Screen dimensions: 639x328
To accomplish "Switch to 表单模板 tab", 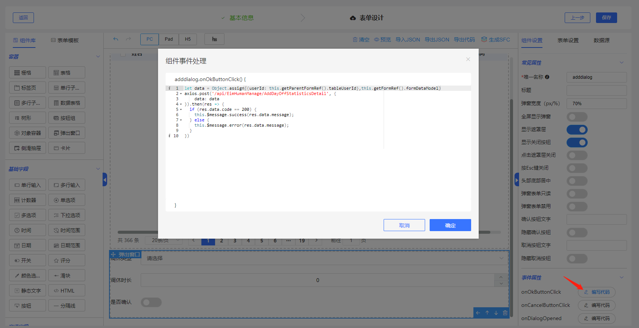I will pos(65,40).
